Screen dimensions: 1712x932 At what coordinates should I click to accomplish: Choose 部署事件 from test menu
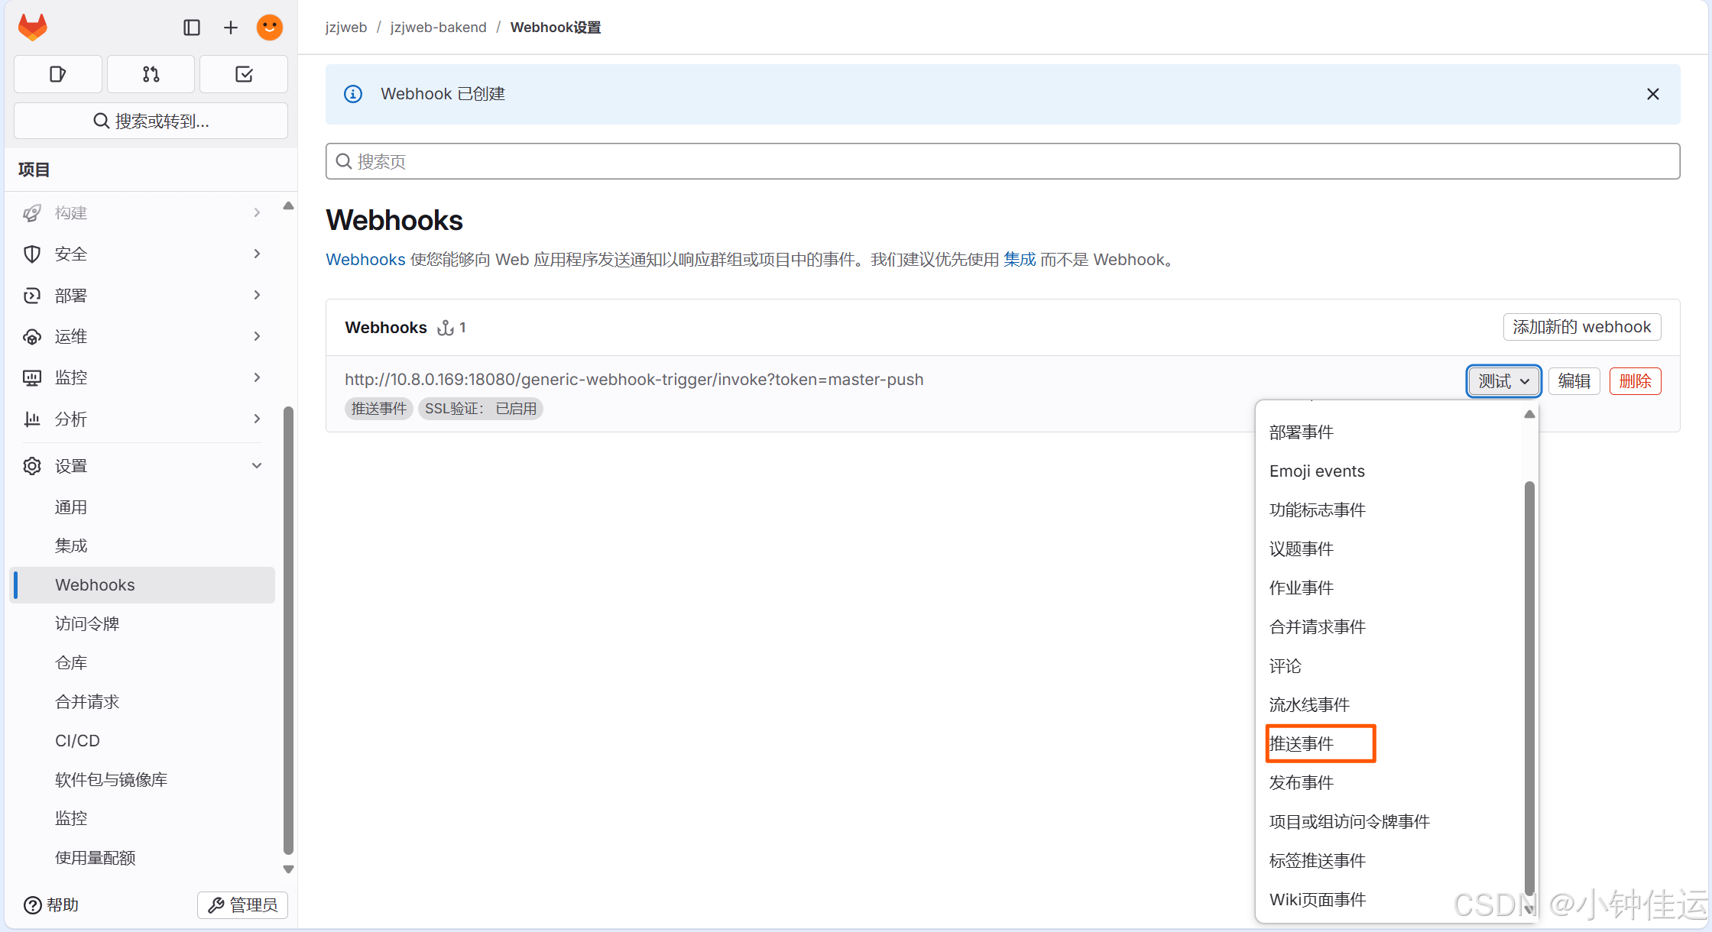1389,432
